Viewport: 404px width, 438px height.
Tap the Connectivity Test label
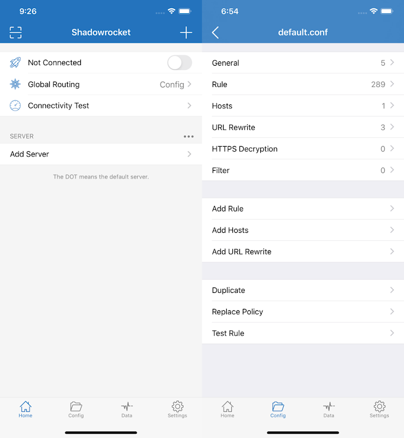tap(58, 106)
